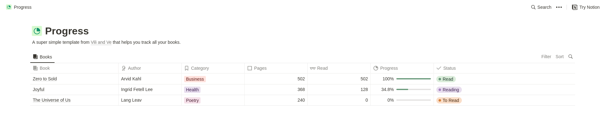This screenshot has width=605, height=116.
Task: Follow the Vili and Ve link
Action: [101, 42]
